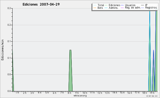Click the 6 h tick label
The height and width of the screenshot is (98, 160).
(54, 93)
